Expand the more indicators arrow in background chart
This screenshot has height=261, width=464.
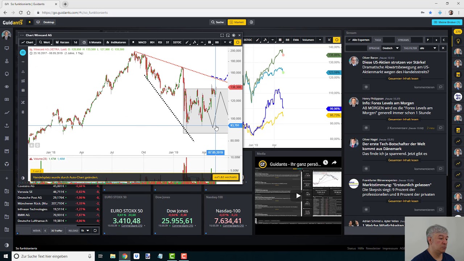click(x=320, y=40)
